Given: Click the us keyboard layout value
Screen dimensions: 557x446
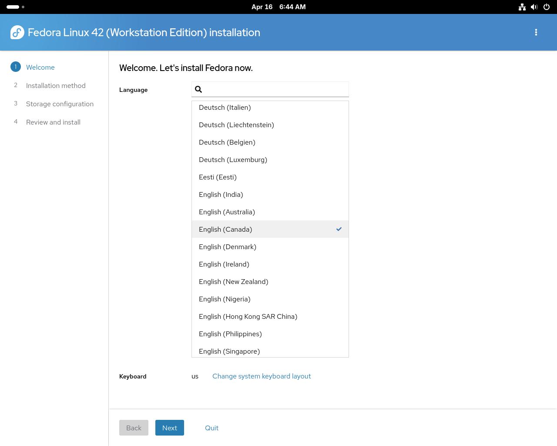Looking at the screenshot, I should coord(195,376).
